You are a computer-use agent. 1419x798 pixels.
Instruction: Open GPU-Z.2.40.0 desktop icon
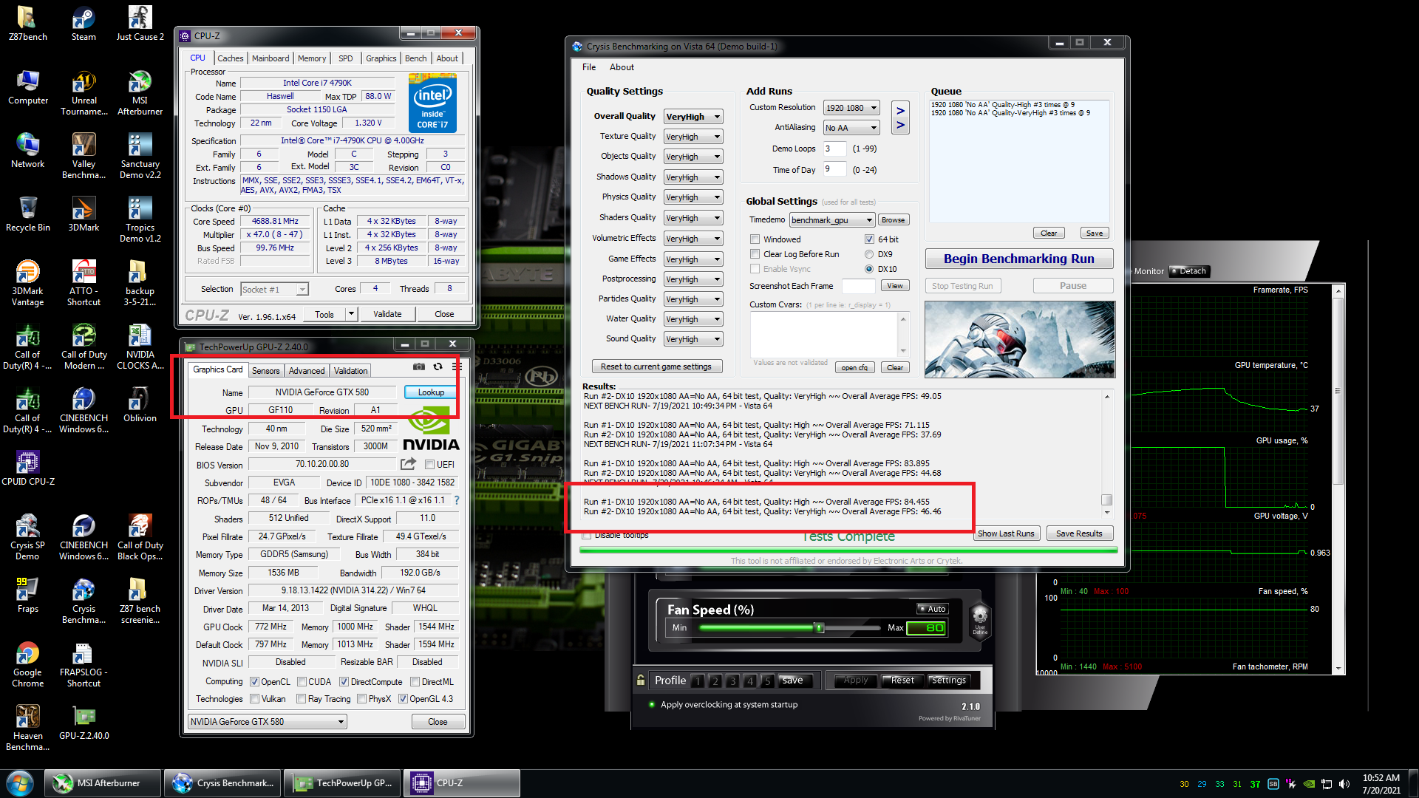click(x=84, y=723)
